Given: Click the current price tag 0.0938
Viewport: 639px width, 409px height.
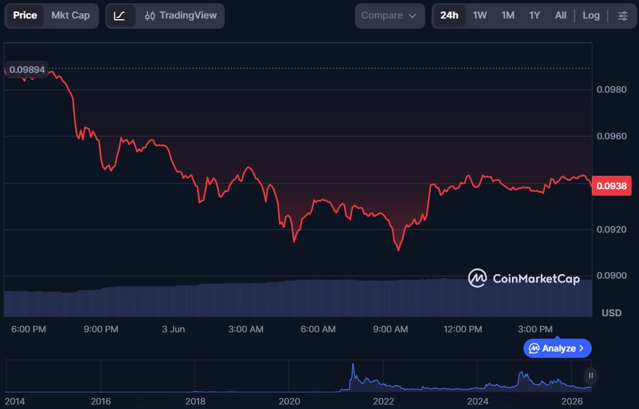Looking at the screenshot, I should (x=612, y=186).
